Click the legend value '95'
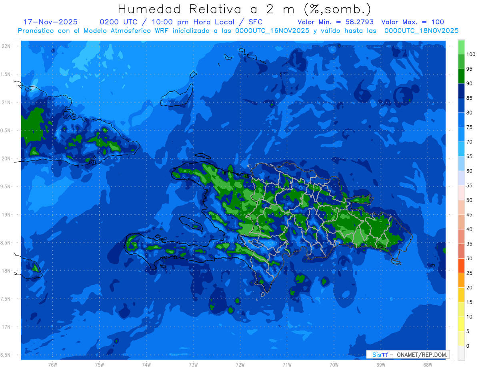This screenshot has width=480, height=370. tap(469, 69)
